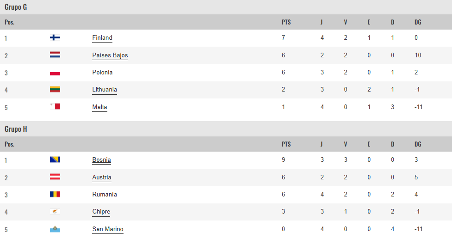This screenshot has height=239, width=452.
Task: Open the Lithuania team link
Action: point(105,90)
